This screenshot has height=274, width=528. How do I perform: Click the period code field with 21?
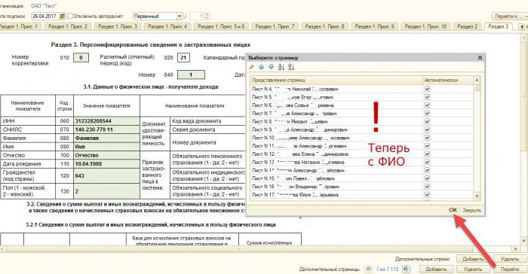(x=183, y=57)
